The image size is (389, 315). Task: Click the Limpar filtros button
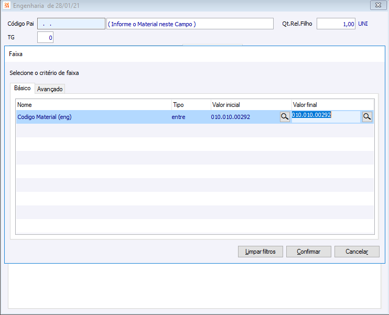pos(260,252)
